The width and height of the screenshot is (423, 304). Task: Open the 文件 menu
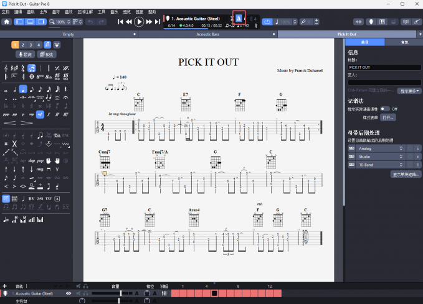[x=6, y=11]
